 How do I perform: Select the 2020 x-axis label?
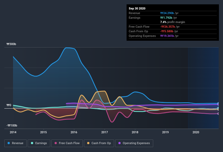pos(196,132)
